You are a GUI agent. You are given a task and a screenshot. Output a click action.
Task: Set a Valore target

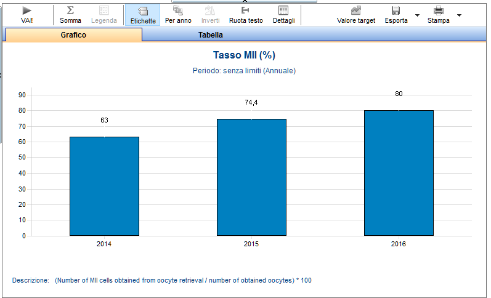click(355, 15)
